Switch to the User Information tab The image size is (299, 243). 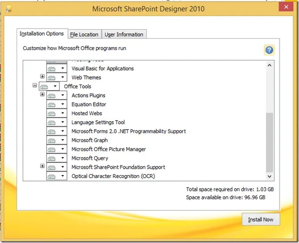[x=124, y=34]
